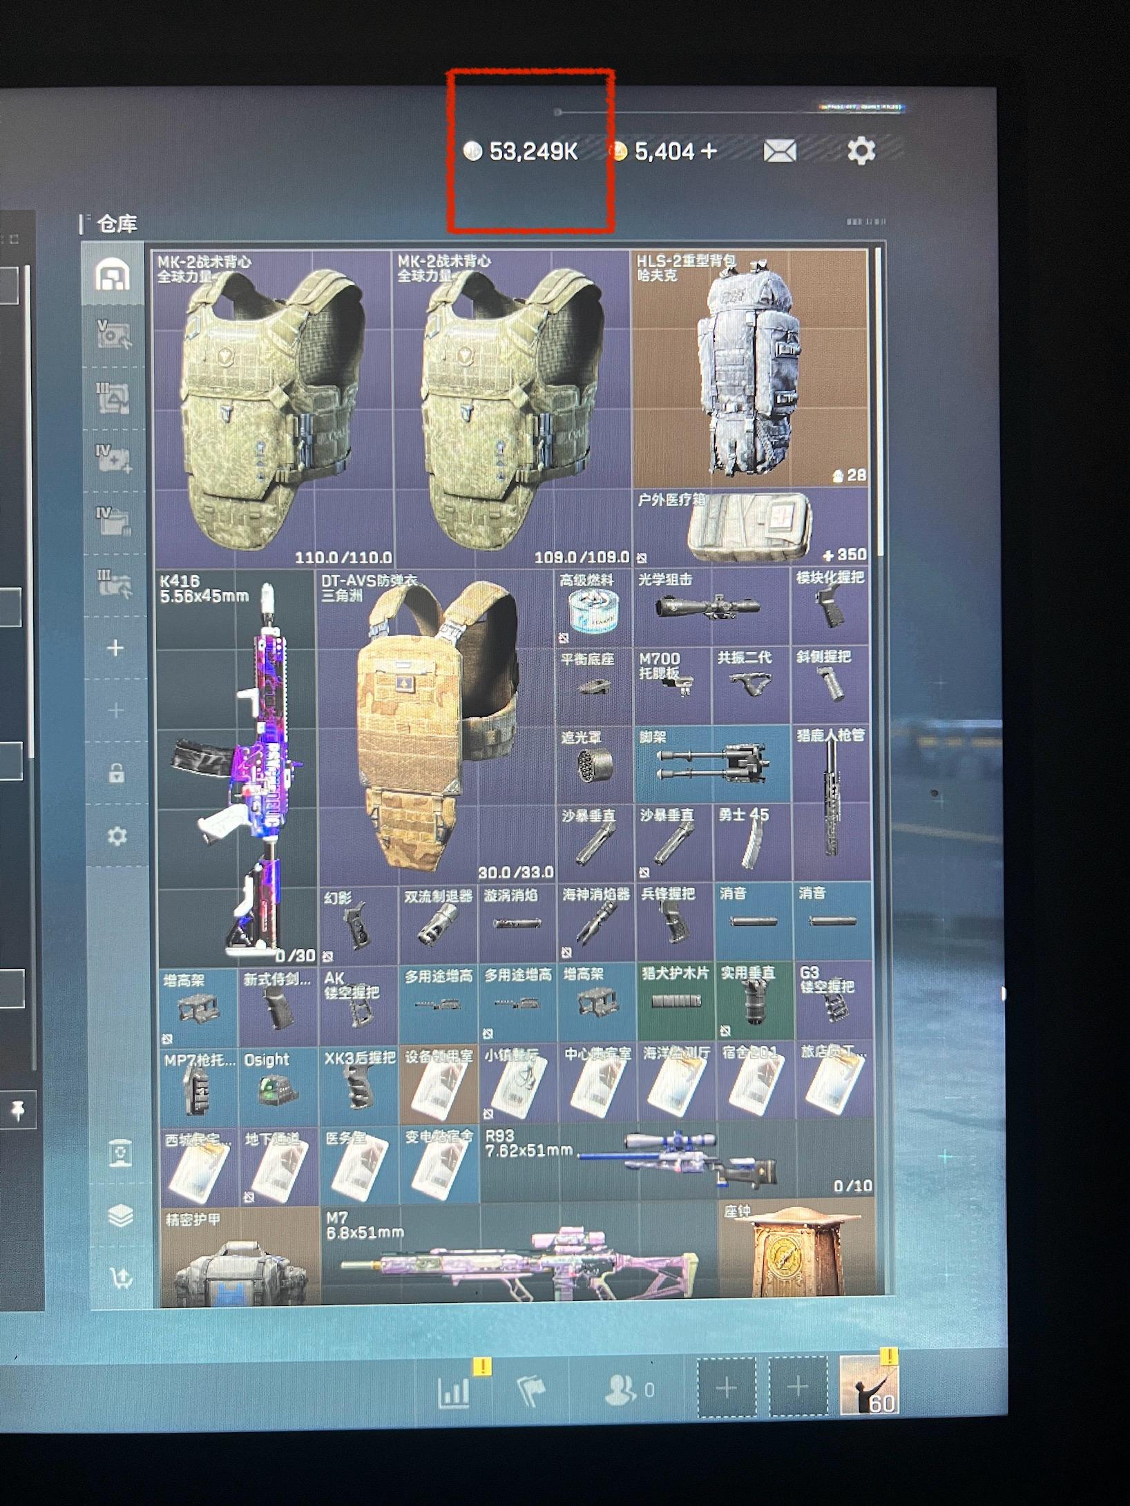Select the MK-2 vest with 109.0/109.0 durability

tap(512, 409)
